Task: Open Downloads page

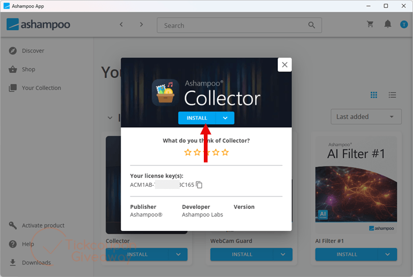Action: 36,263
